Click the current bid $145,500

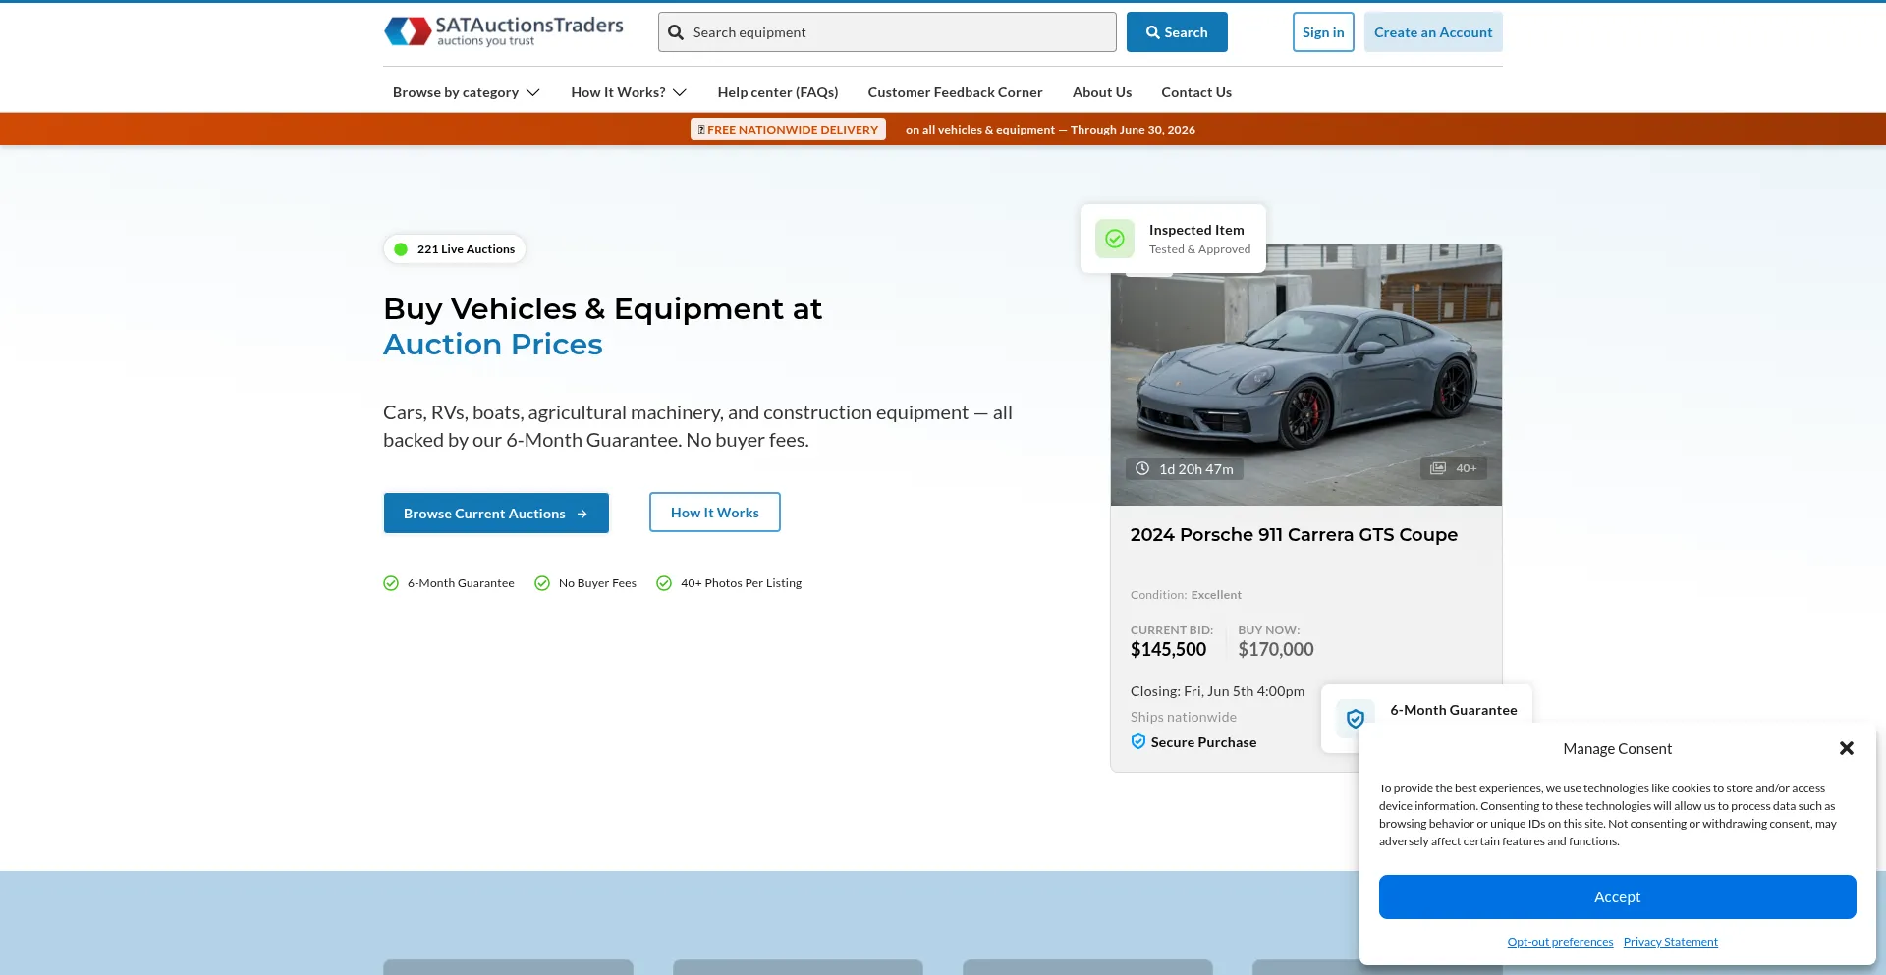(1168, 649)
